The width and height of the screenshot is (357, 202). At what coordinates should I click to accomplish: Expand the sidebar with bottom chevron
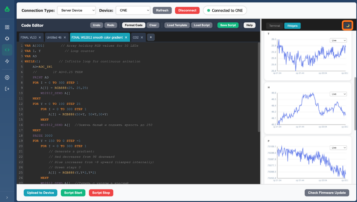(7, 197)
